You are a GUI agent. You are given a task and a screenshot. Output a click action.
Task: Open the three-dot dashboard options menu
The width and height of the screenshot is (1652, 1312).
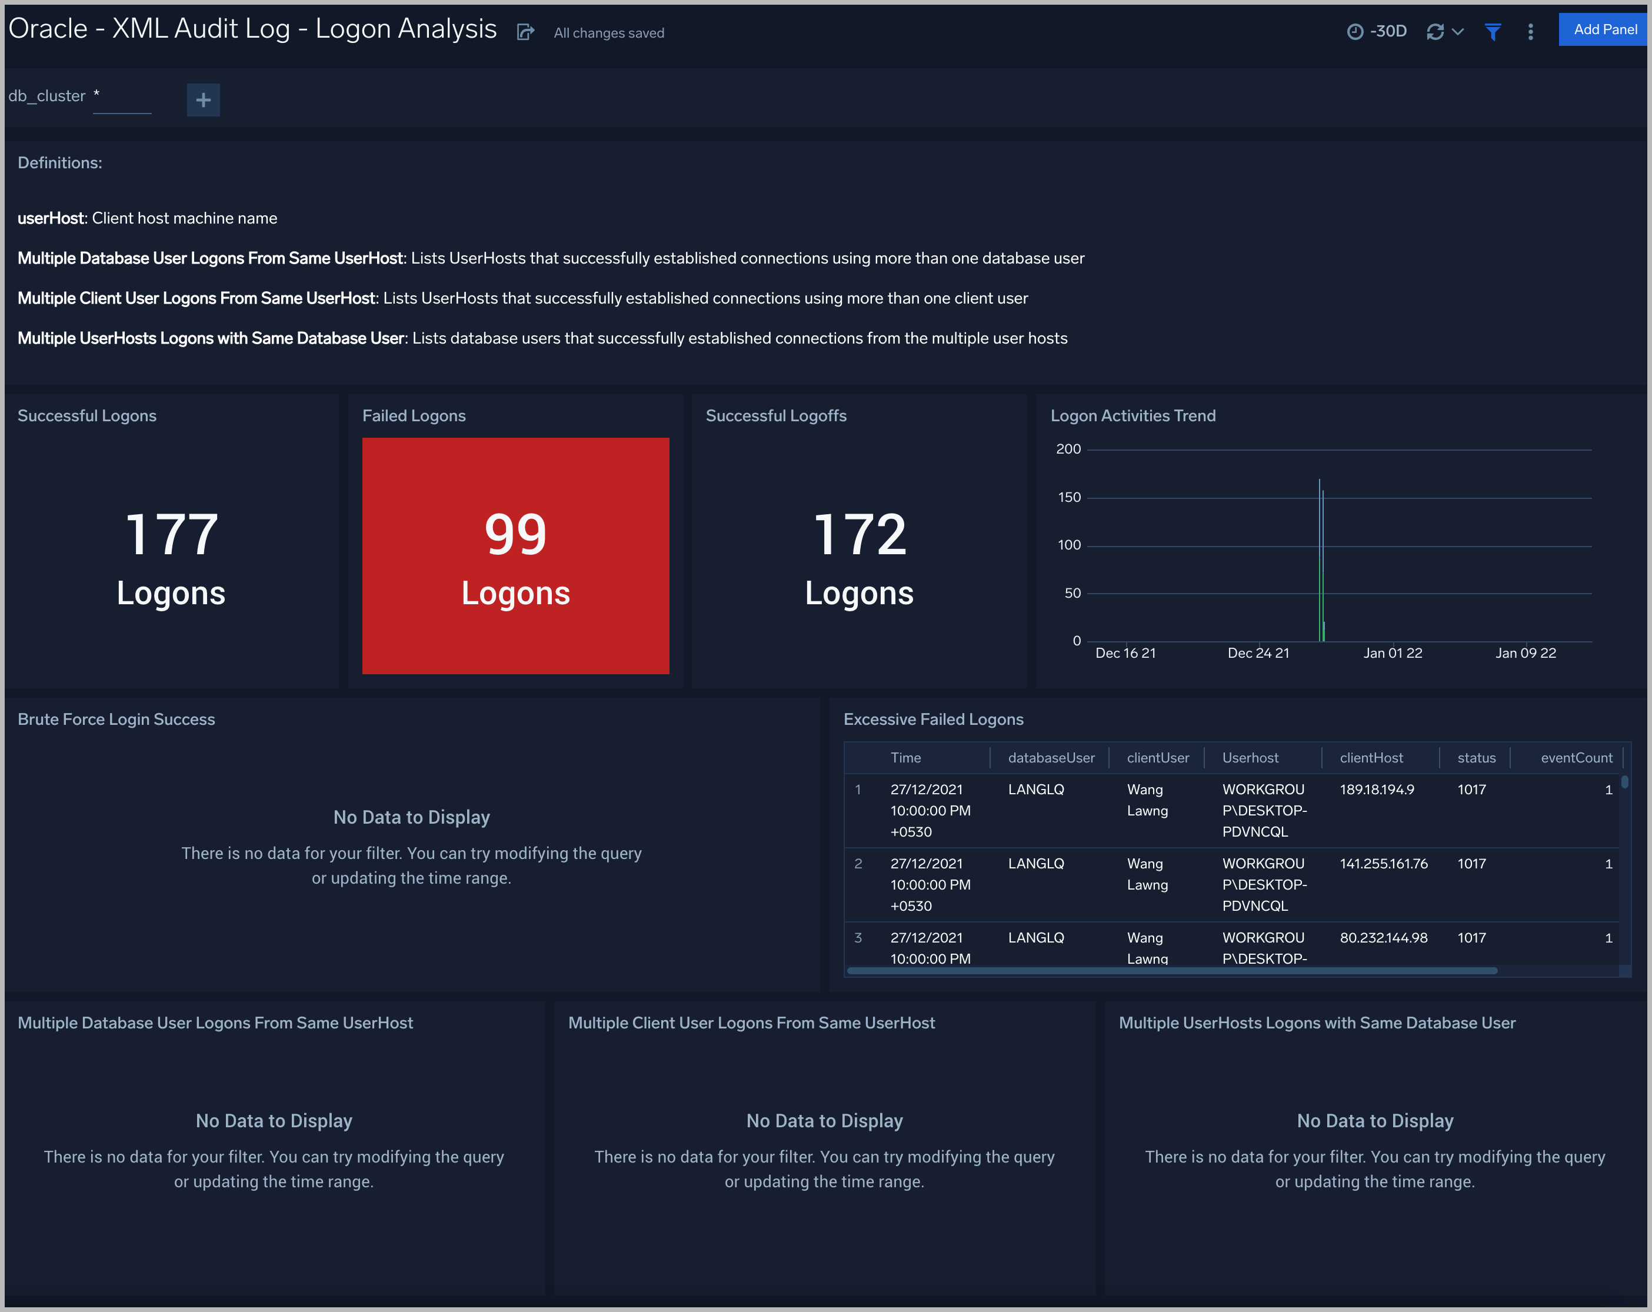tap(1530, 31)
